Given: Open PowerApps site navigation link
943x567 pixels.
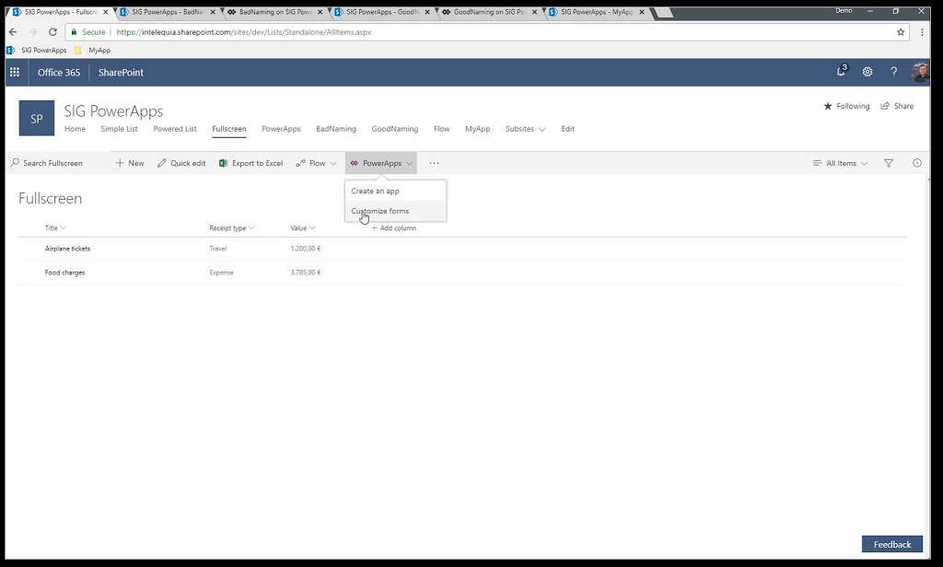Looking at the screenshot, I should 281,129.
